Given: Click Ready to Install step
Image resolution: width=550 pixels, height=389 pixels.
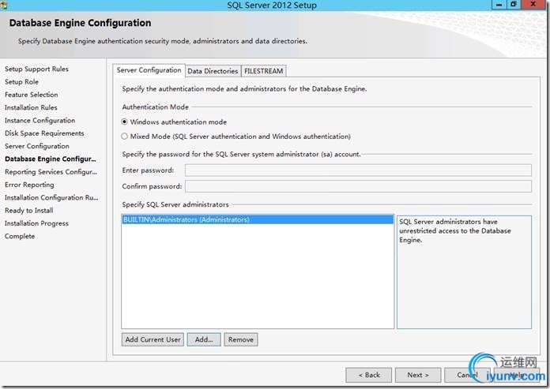Looking at the screenshot, I should click(28, 211).
